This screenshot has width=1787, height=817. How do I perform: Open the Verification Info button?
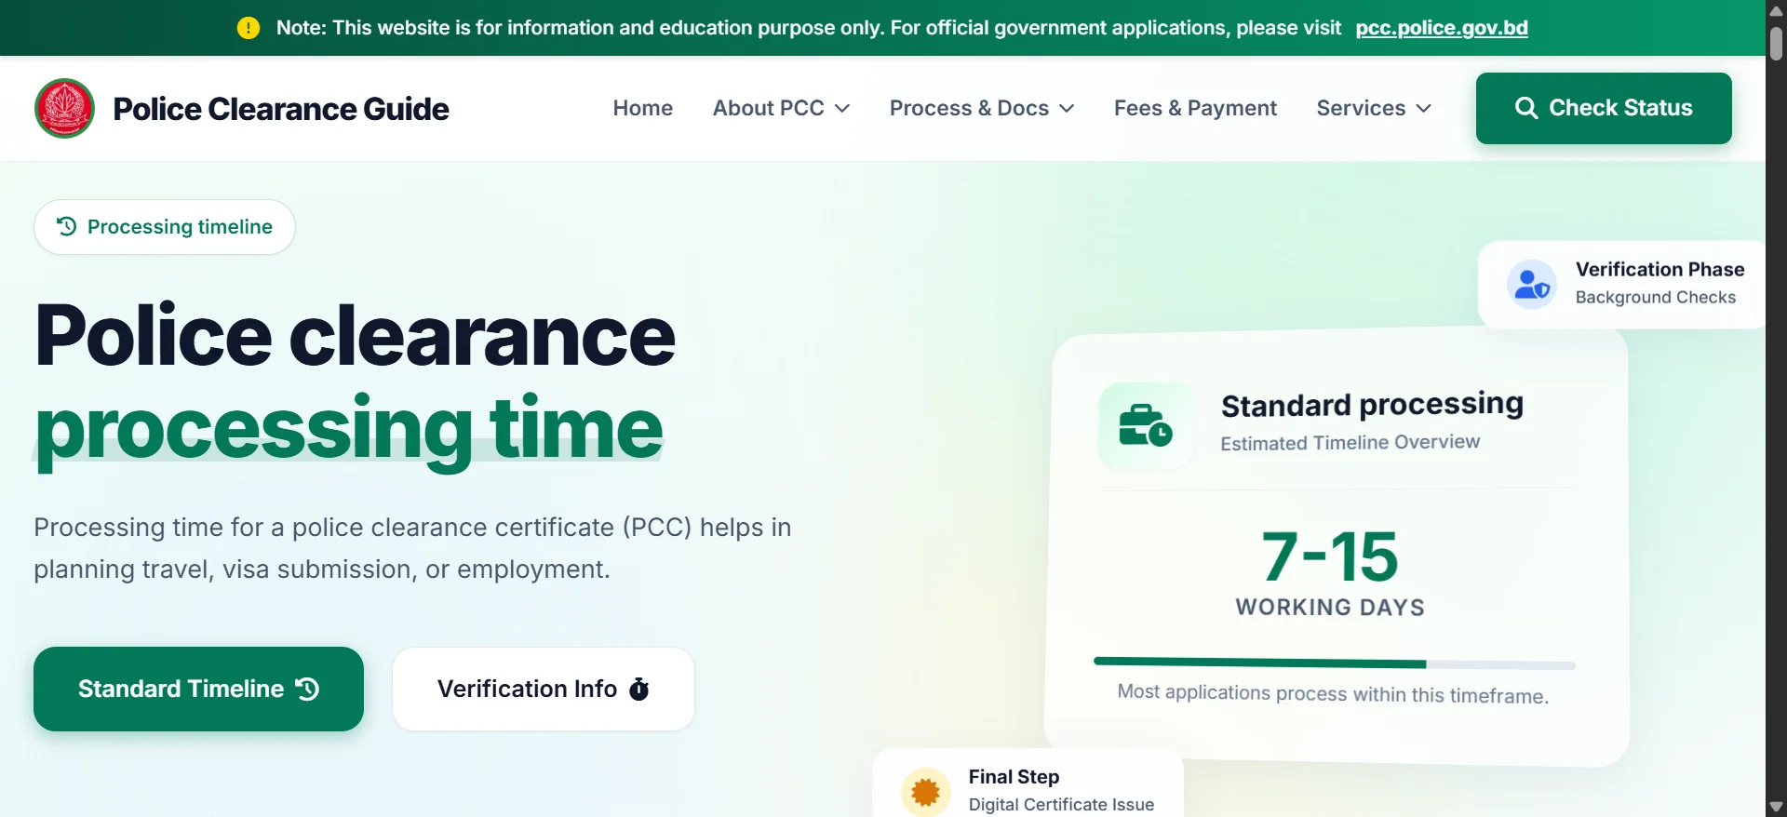[x=544, y=689]
